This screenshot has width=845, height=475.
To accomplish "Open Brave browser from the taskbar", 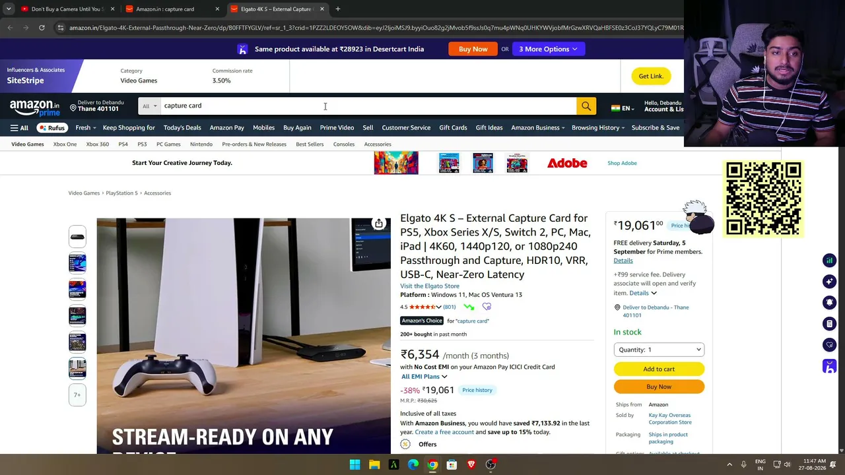I will (x=471, y=464).
